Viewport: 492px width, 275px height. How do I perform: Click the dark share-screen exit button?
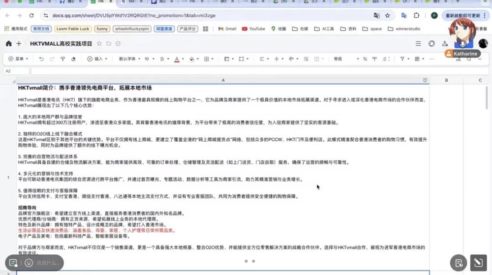click(x=478, y=263)
